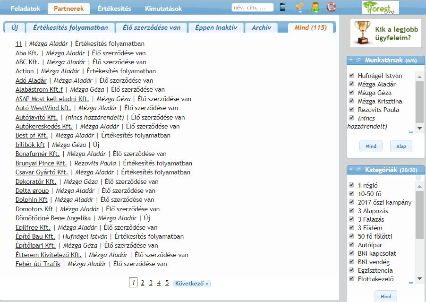
Task: Focus the név, cím search field
Action: (252, 8)
